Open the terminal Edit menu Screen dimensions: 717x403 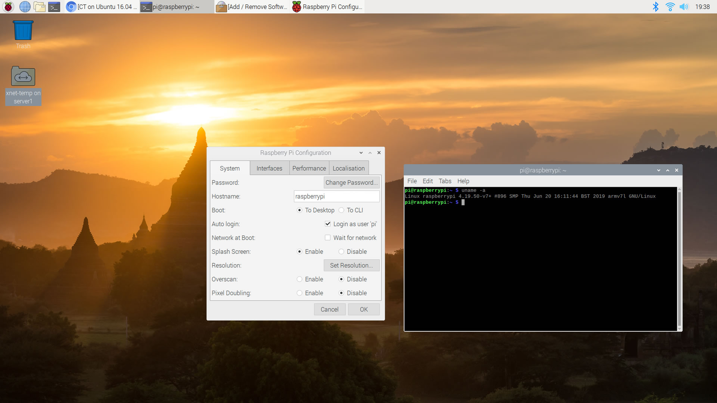pos(428,181)
